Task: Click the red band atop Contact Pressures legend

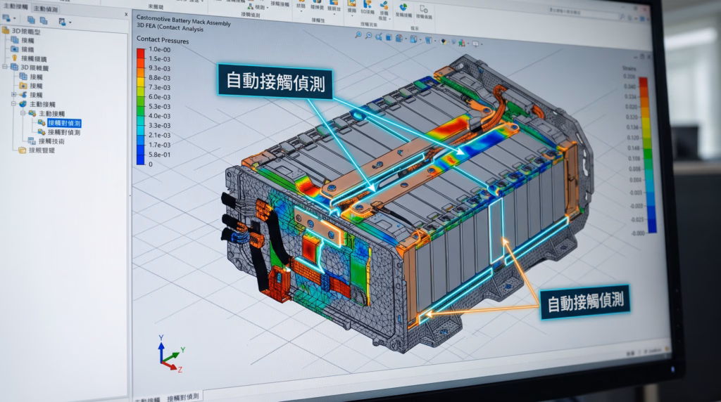Action: 141,53
